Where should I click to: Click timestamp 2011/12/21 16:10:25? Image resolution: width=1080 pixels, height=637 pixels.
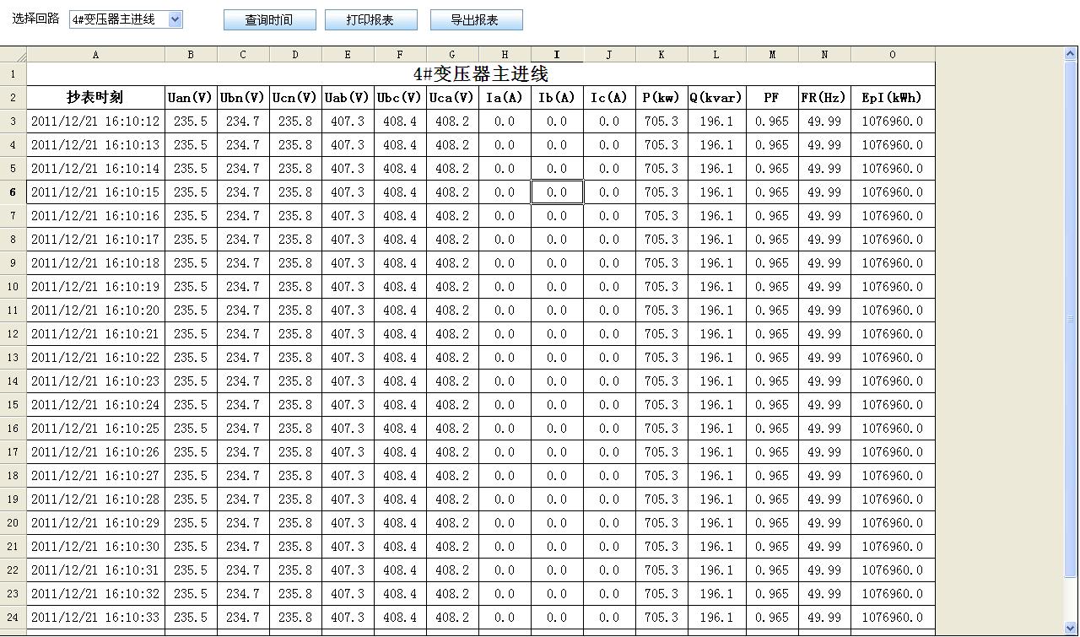tap(95, 429)
